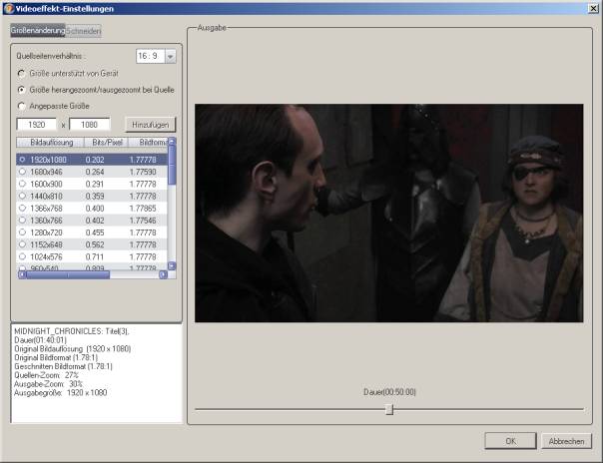
Task: Expand the 16:9 aspect ratio dropdown
Action: point(170,57)
